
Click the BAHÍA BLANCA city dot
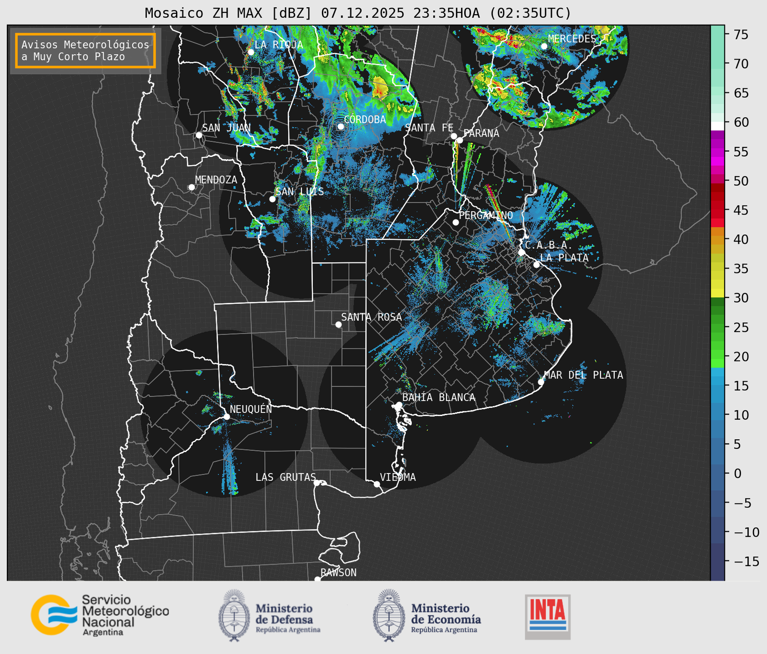[x=399, y=405]
